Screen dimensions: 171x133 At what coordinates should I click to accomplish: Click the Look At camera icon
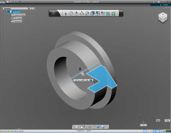pos(94,127)
